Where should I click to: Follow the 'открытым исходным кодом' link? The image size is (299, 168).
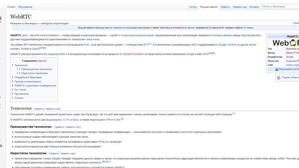tap(137, 35)
